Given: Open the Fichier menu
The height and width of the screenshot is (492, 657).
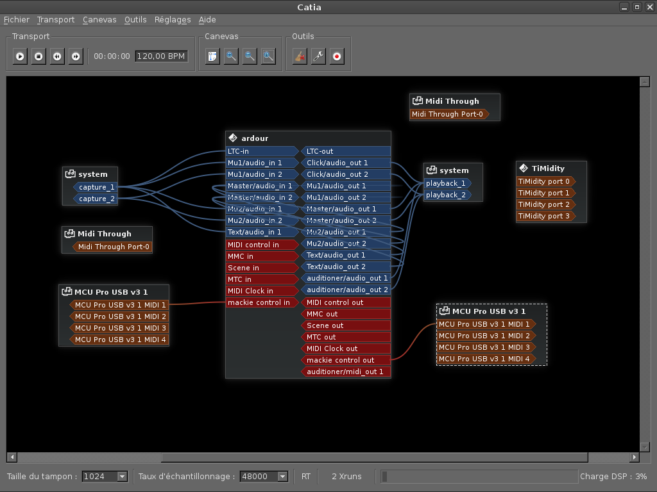Looking at the screenshot, I should point(17,20).
